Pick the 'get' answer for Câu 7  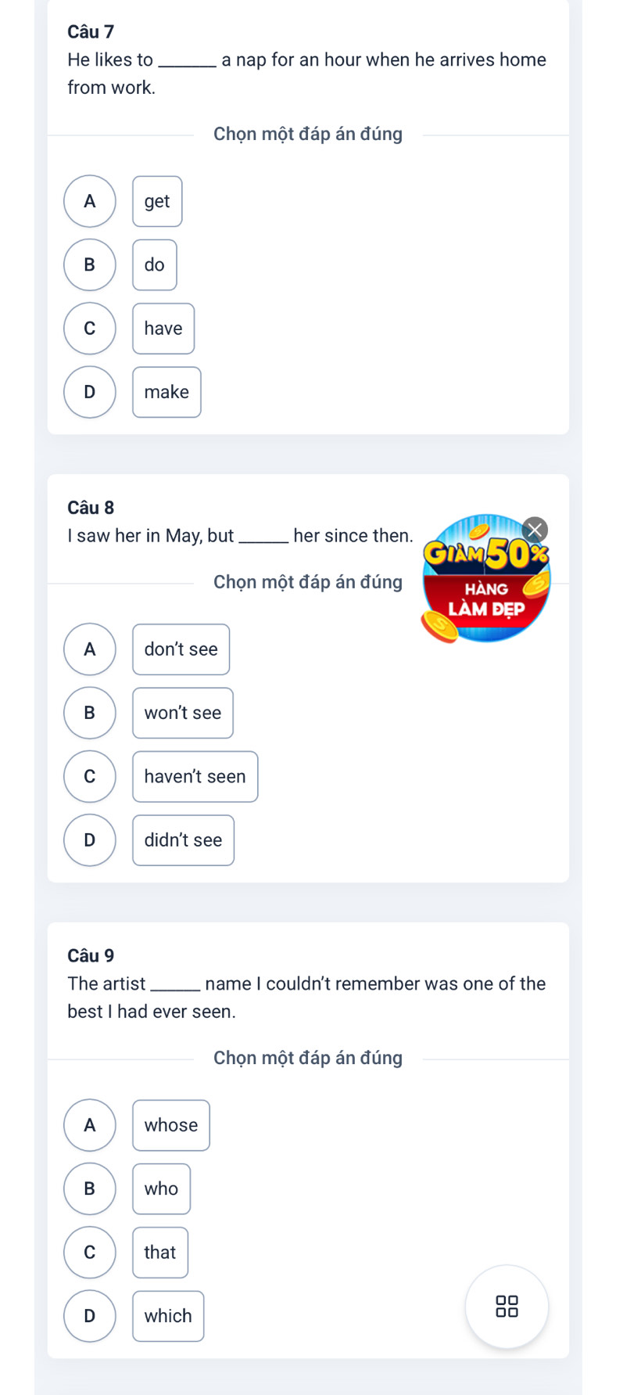[x=157, y=201]
